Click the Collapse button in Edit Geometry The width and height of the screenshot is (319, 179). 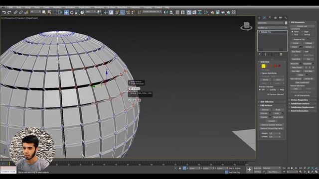(309, 43)
